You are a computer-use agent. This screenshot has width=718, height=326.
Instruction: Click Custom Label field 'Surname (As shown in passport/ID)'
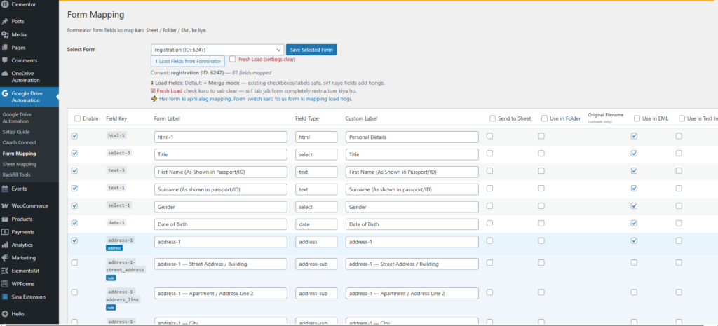412,189
